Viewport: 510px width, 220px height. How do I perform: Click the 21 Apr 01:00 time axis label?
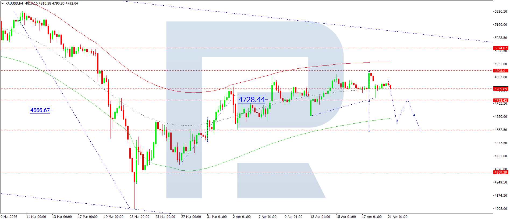pyautogui.click(x=398, y=217)
